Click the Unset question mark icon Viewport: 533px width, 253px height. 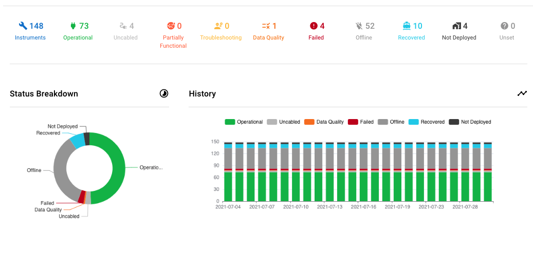click(504, 26)
